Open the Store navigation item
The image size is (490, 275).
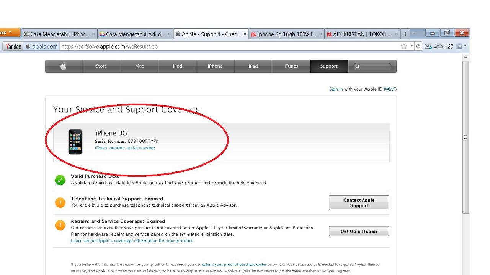(x=101, y=66)
